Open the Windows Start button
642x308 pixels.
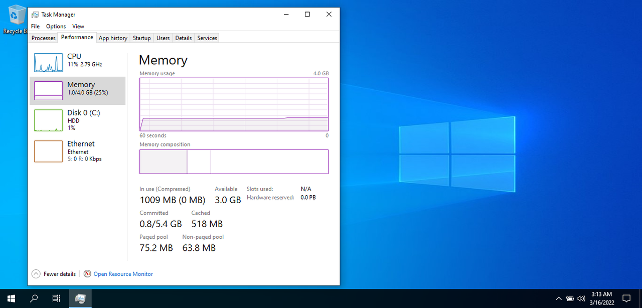coord(11,298)
